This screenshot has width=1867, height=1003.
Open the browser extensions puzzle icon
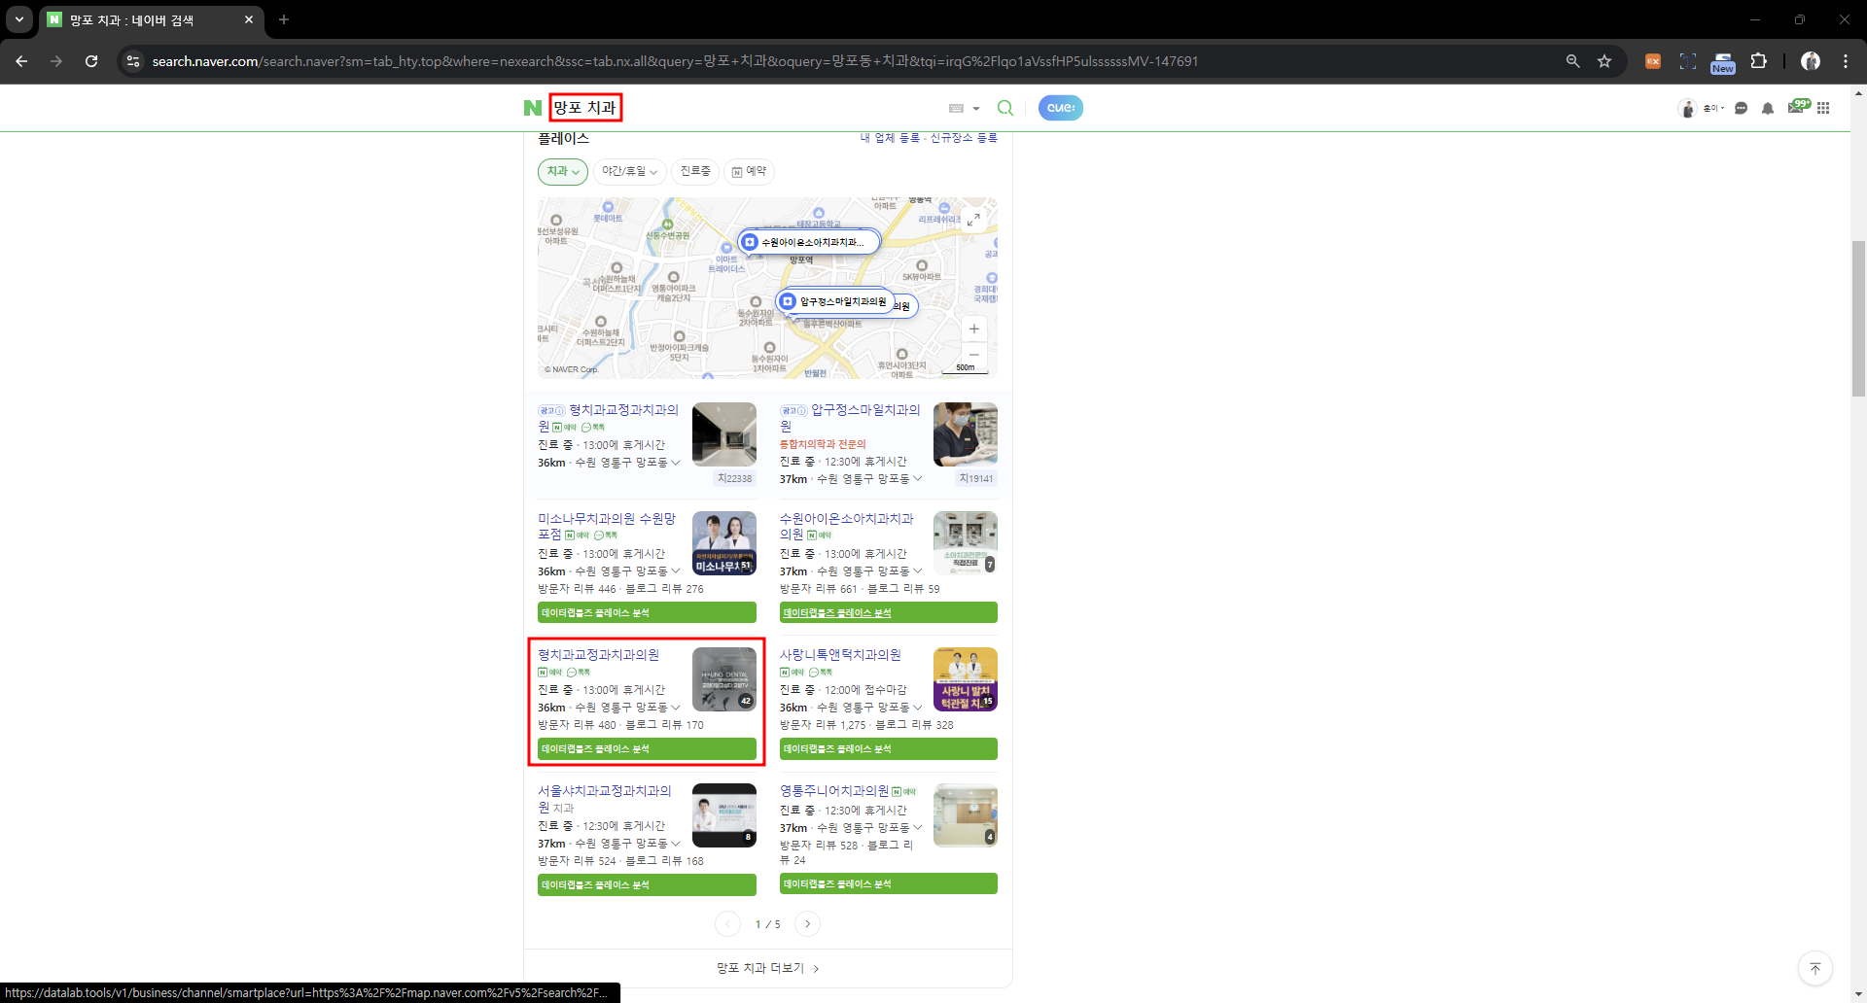[x=1758, y=61]
